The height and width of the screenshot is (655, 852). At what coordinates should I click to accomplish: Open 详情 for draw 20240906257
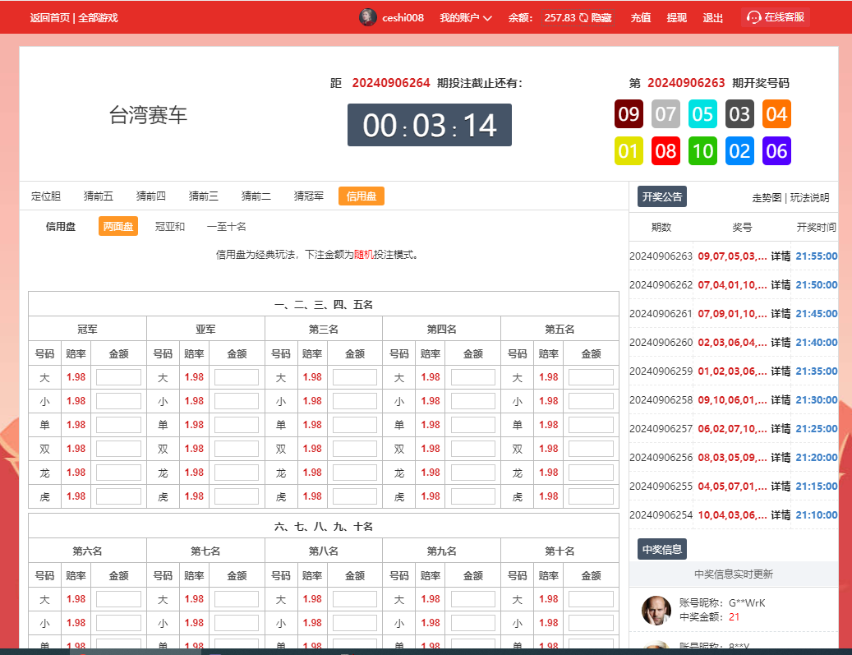tap(781, 429)
